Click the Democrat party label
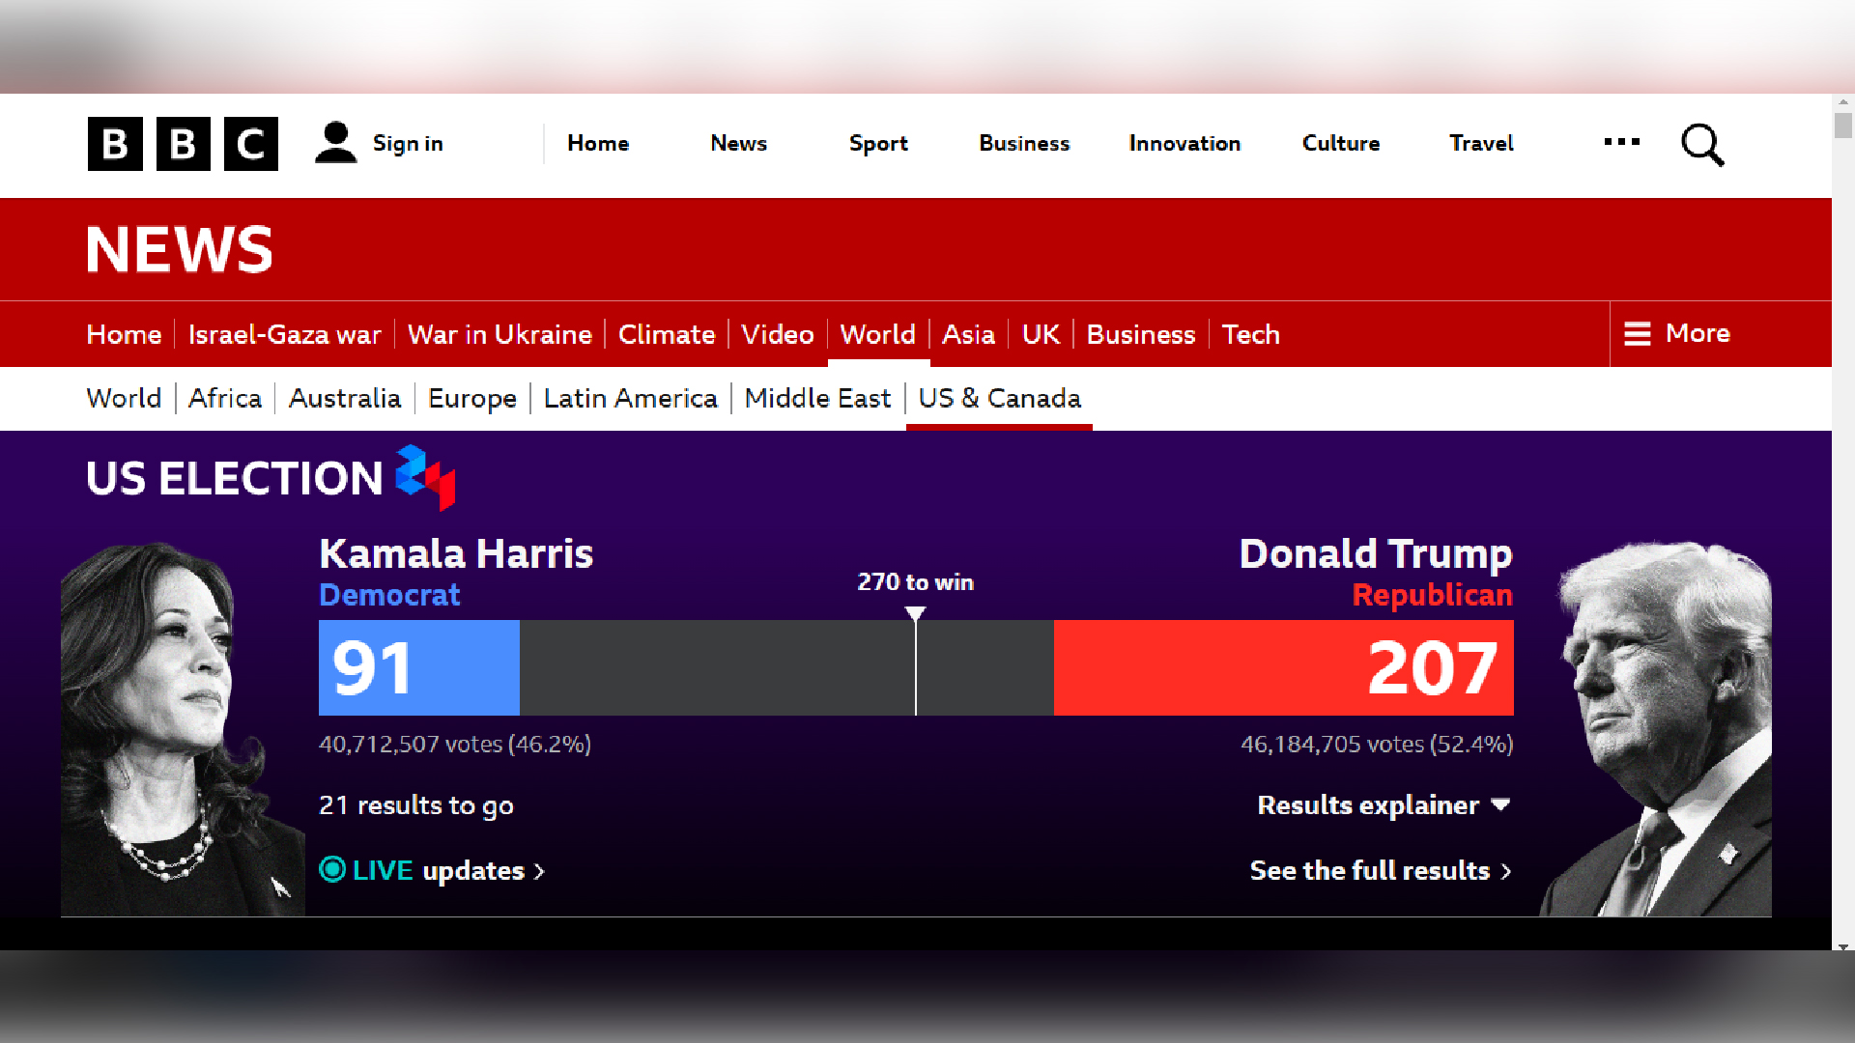Image resolution: width=1855 pixels, height=1043 pixels. pos(389,595)
